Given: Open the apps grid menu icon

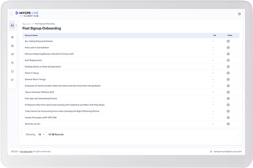Looking at the screenshot, I should coord(11,14).
